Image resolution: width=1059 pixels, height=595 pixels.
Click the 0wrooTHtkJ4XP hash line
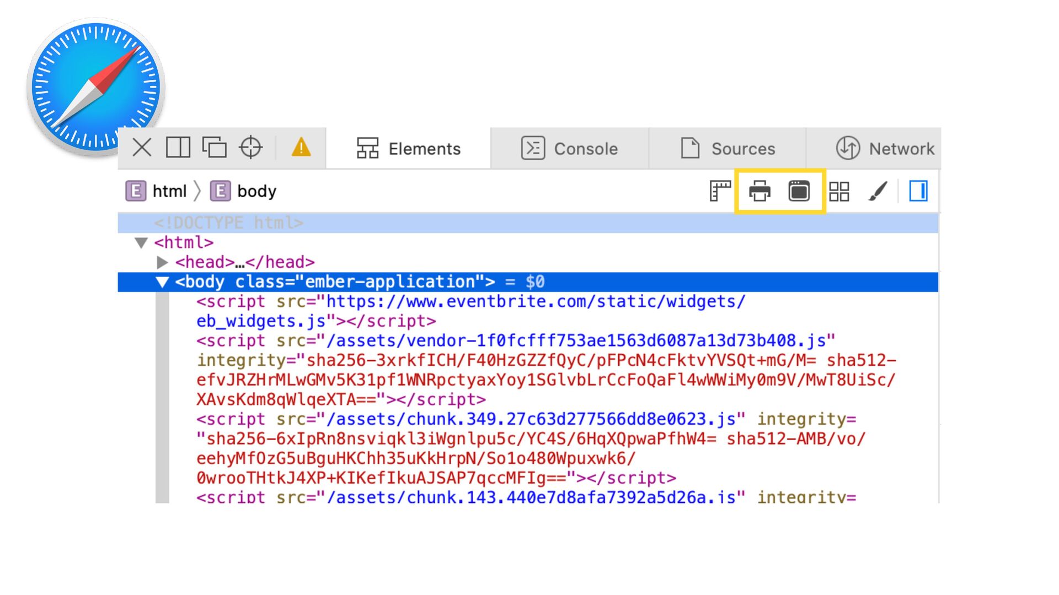tap(436, 478)
